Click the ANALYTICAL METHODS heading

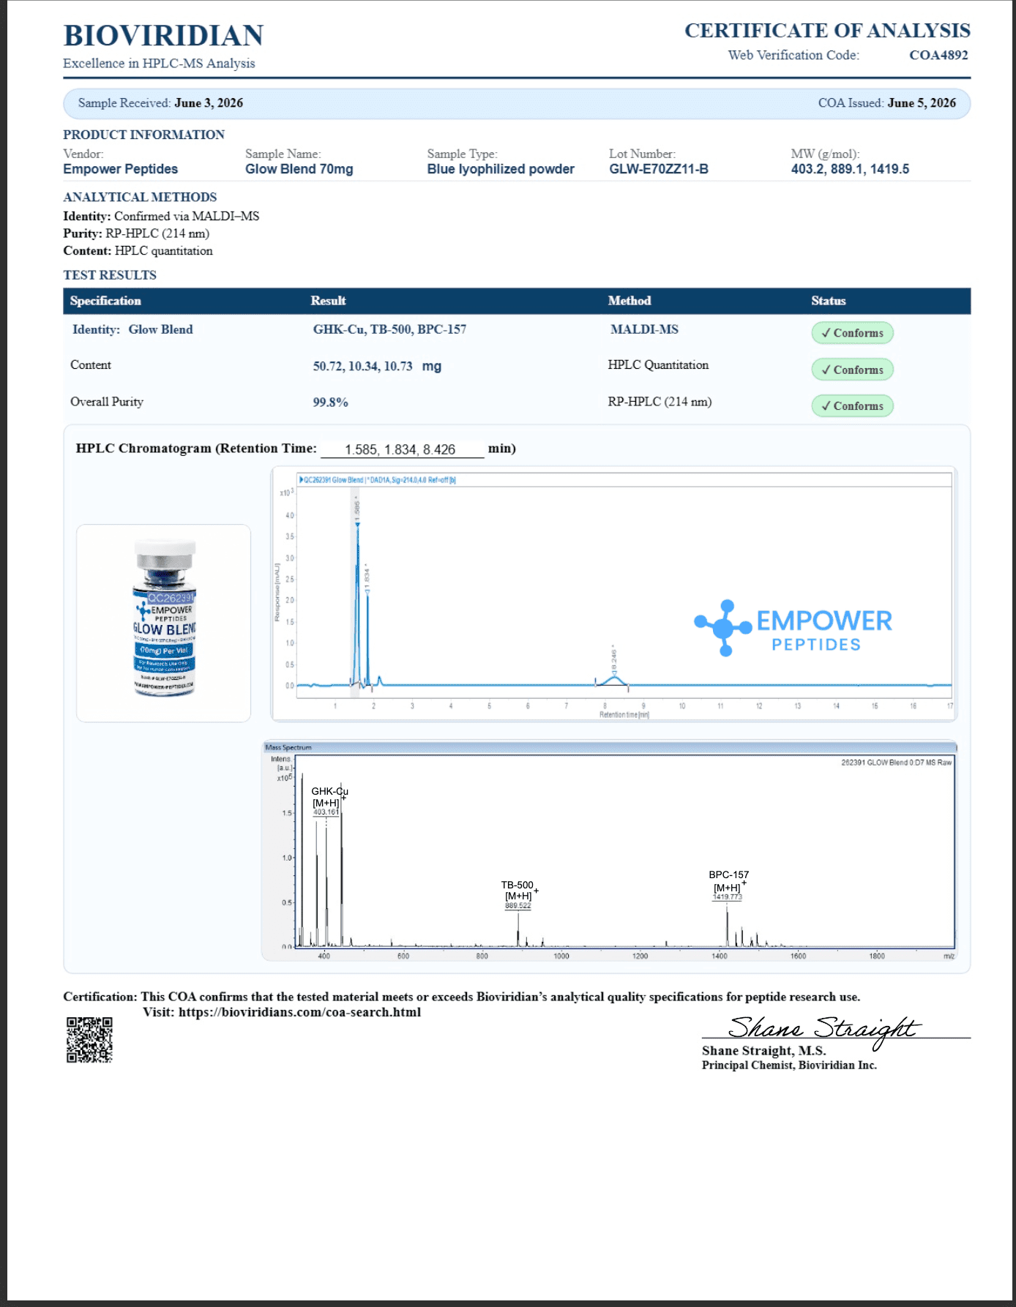(140, 197)
